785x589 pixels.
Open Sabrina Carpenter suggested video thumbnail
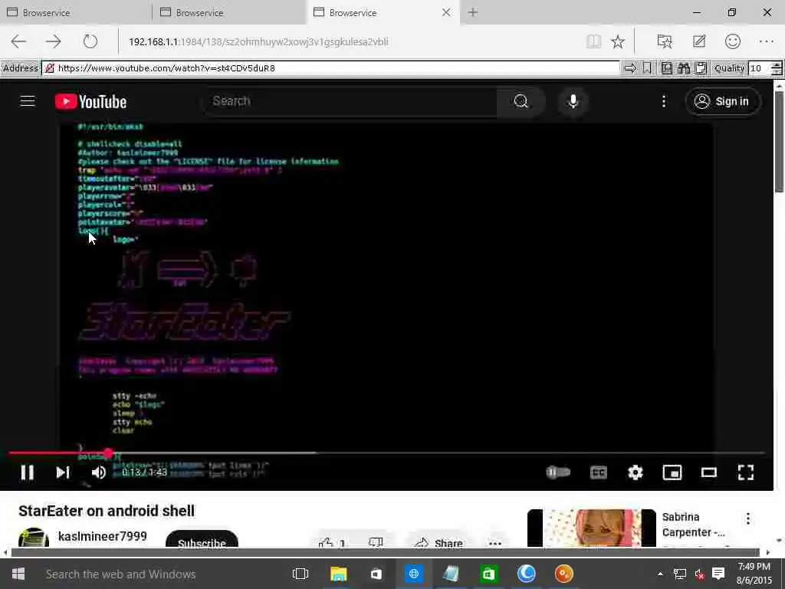[591, 528]
